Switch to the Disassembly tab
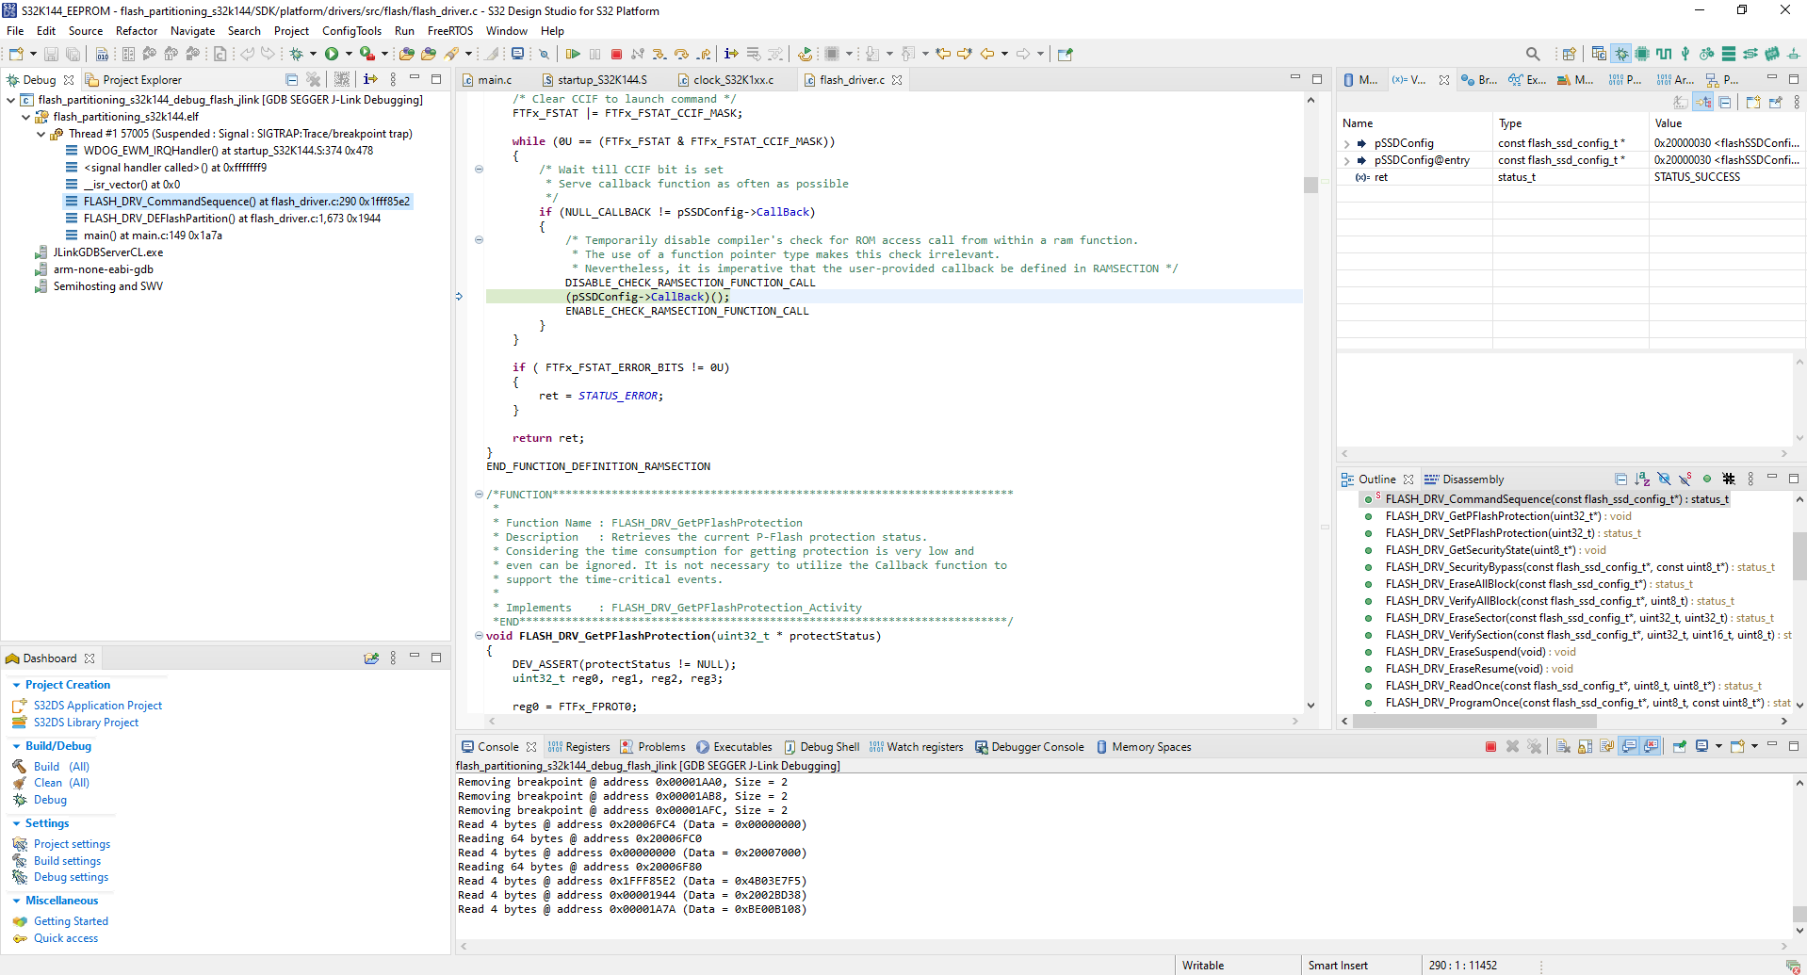The width and height of the screenshot is (1807, 975). tap(1473, 479)
